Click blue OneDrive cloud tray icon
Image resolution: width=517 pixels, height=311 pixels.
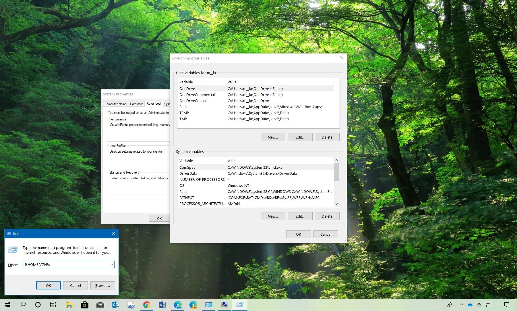coord(470,305)
